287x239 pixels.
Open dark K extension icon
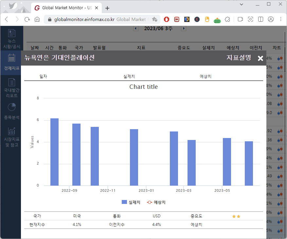pos(197,19)
